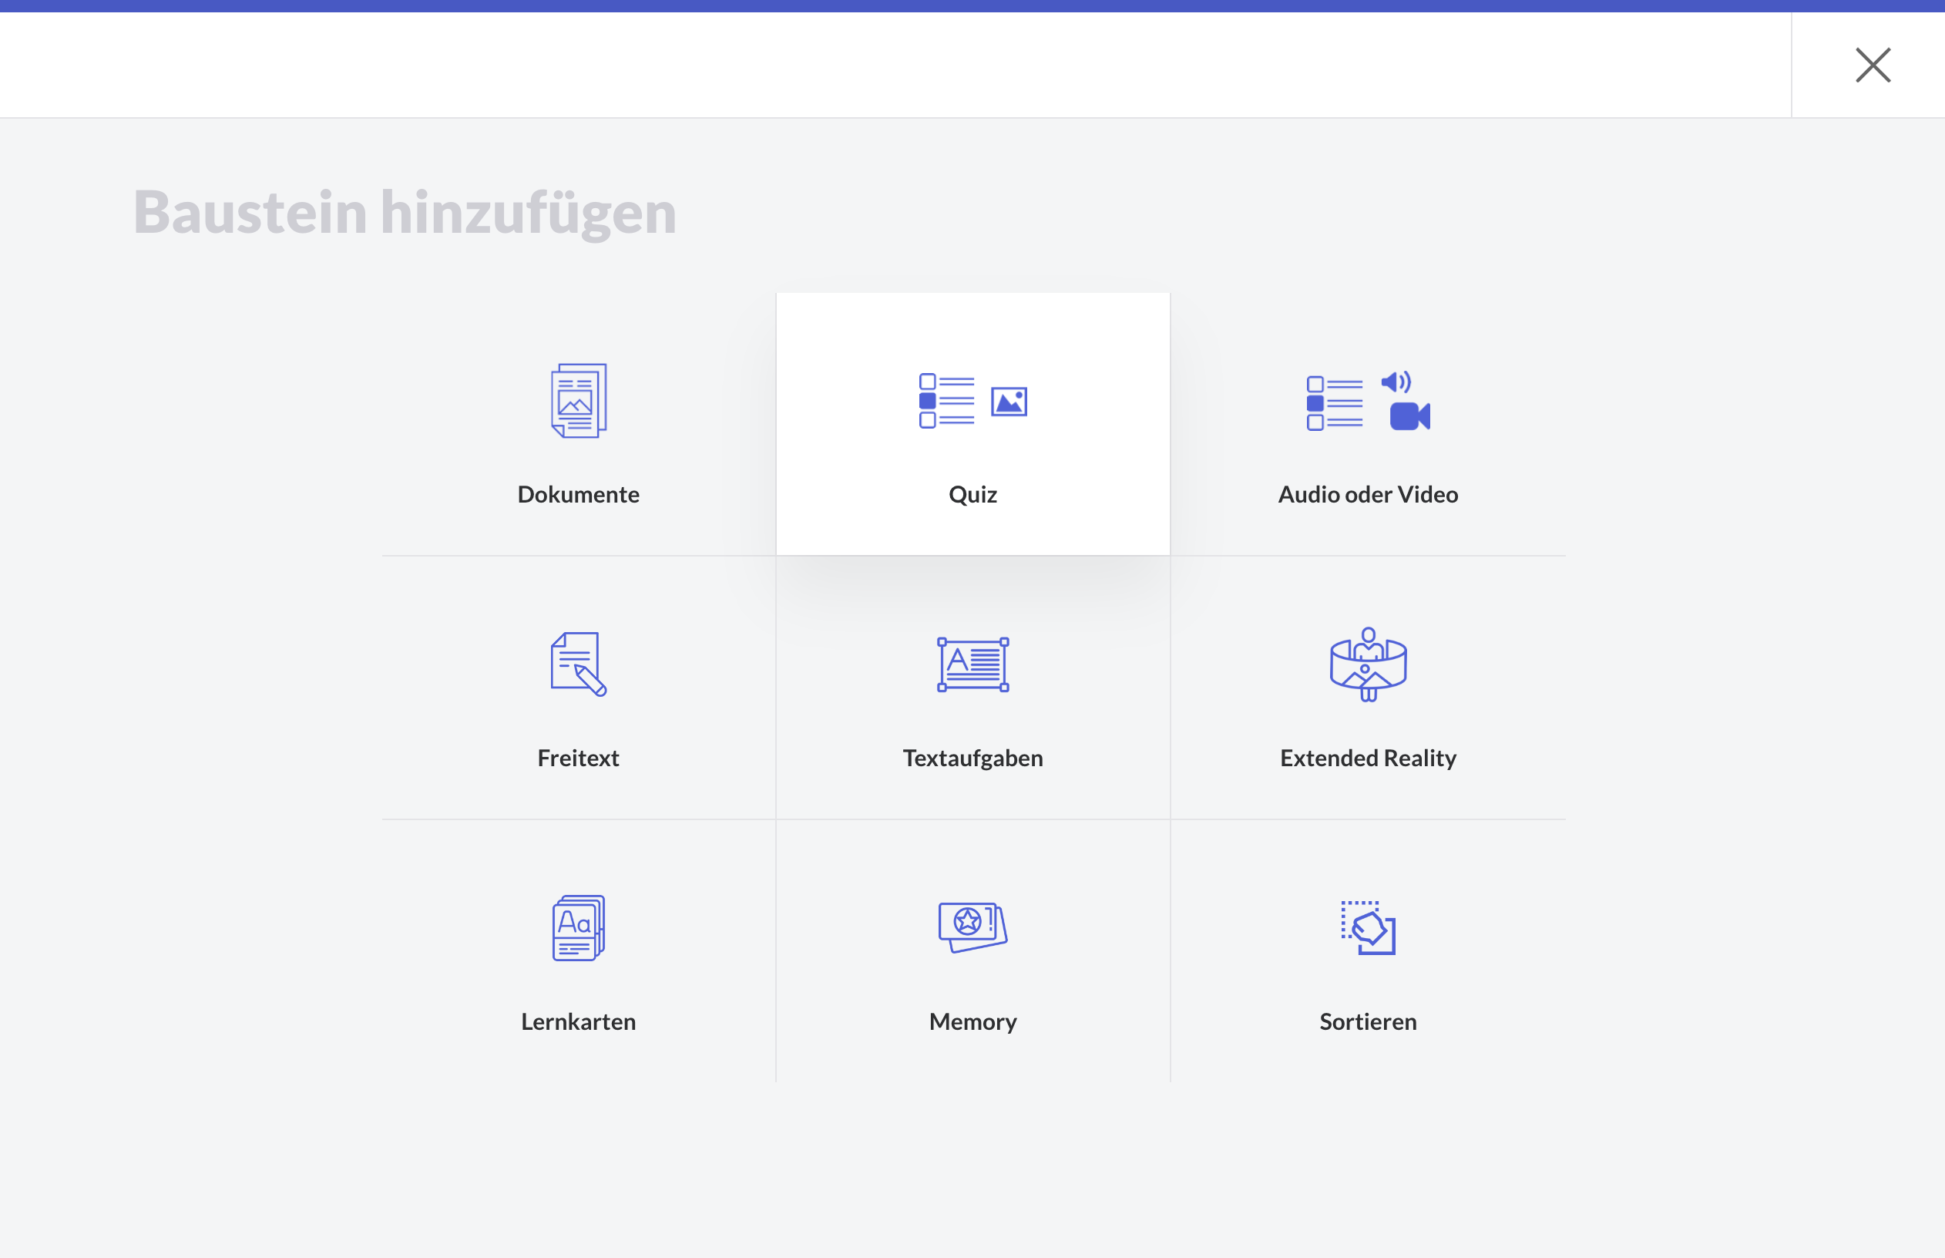Click the Lernkarten label
This screenshot has height=1258, width=1945.
[578, 1022]
